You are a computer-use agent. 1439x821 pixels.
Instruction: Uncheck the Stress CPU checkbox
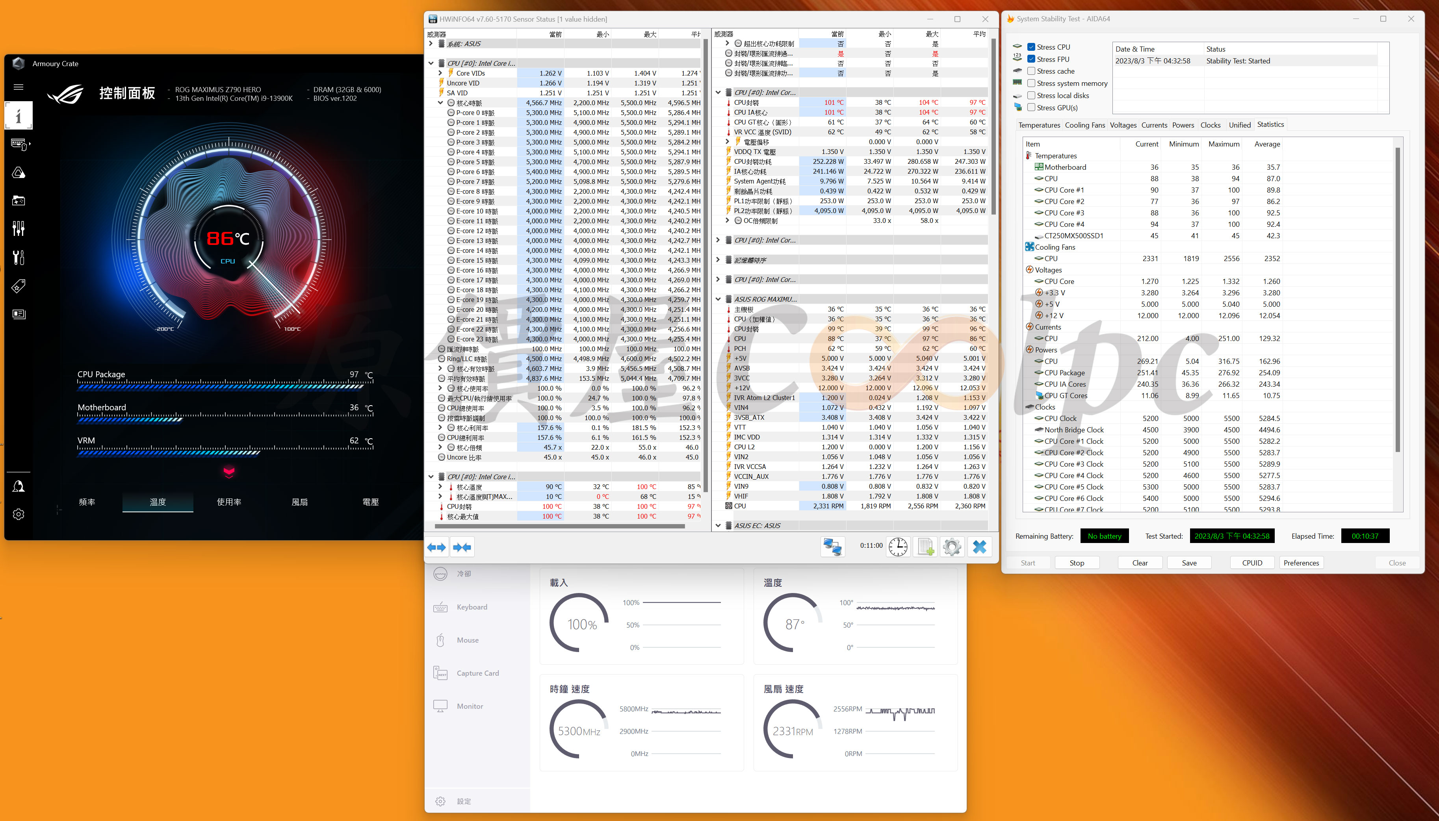[x=1031, y=47]
